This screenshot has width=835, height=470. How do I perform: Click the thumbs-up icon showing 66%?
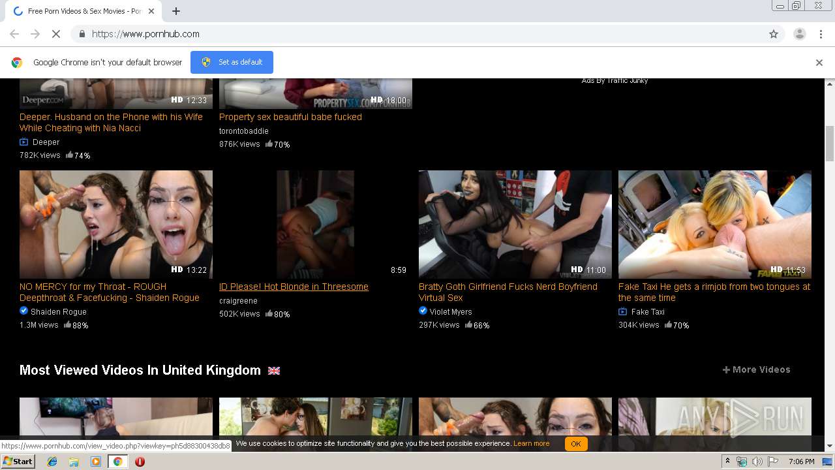[468, 324]
